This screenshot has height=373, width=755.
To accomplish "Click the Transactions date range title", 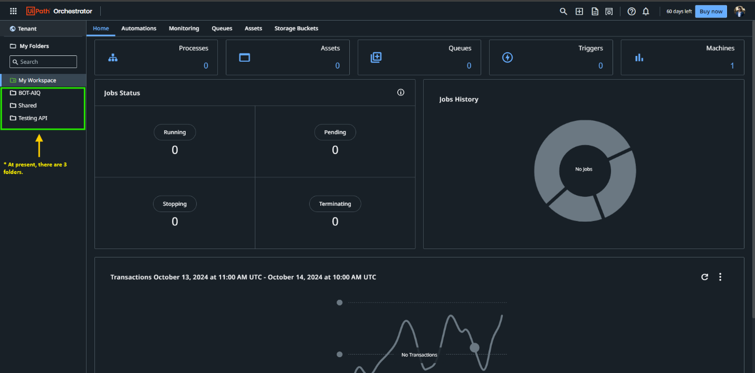I will pos(243,277).
